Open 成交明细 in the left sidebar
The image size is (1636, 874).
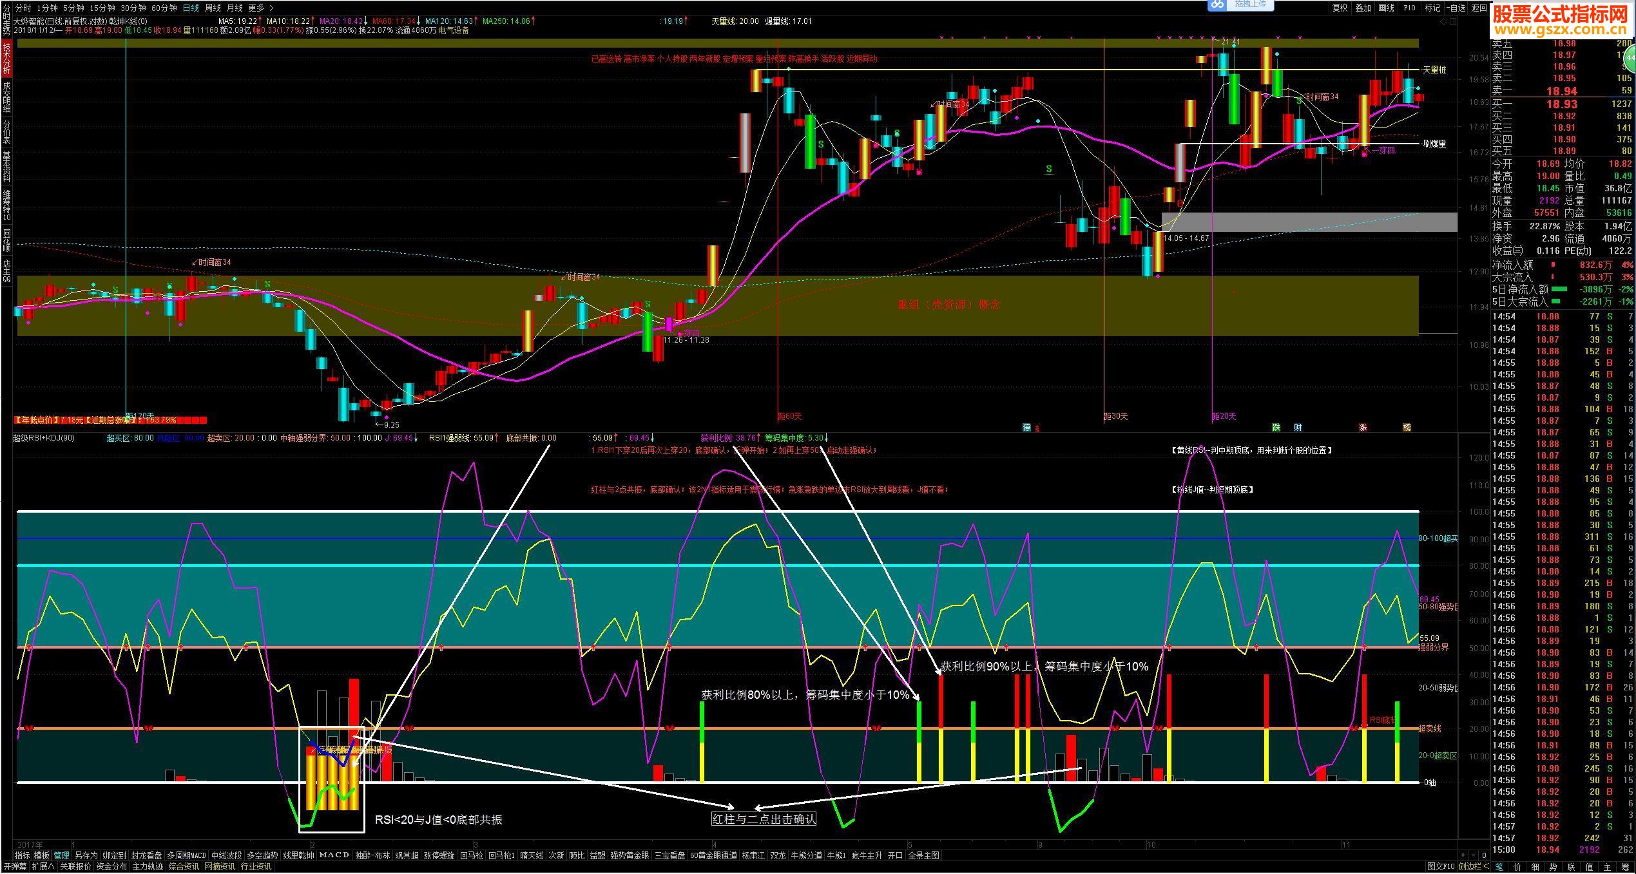click(6, 97)
